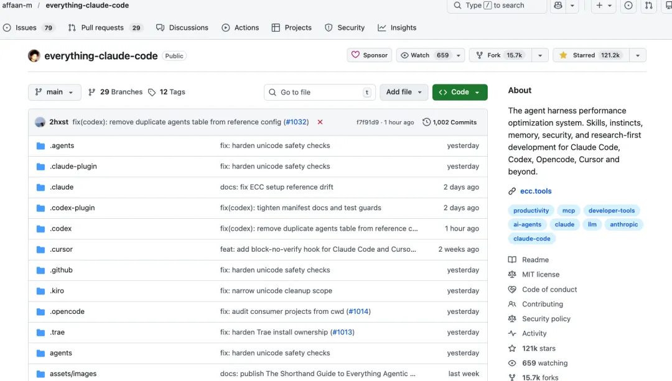Image resolution: width=672 pixels, height=381 pixels.
Task: Click the issues icon in top header
Action: click(x=628, y=6)
